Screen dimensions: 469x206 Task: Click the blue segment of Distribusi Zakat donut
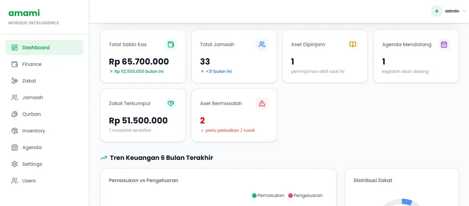point(407,202)
